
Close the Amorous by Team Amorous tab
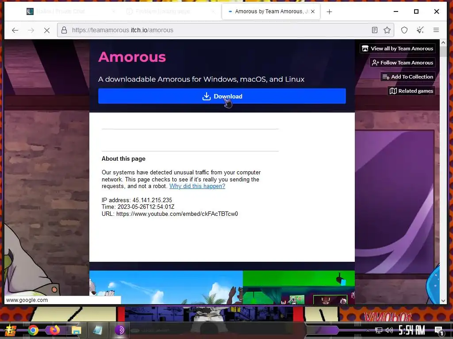pos(313,11)
